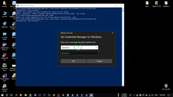The width and height of the screenshot is (173, 97).
Task: Select the Network desktop icon
Action: click(x=5, y=25)
